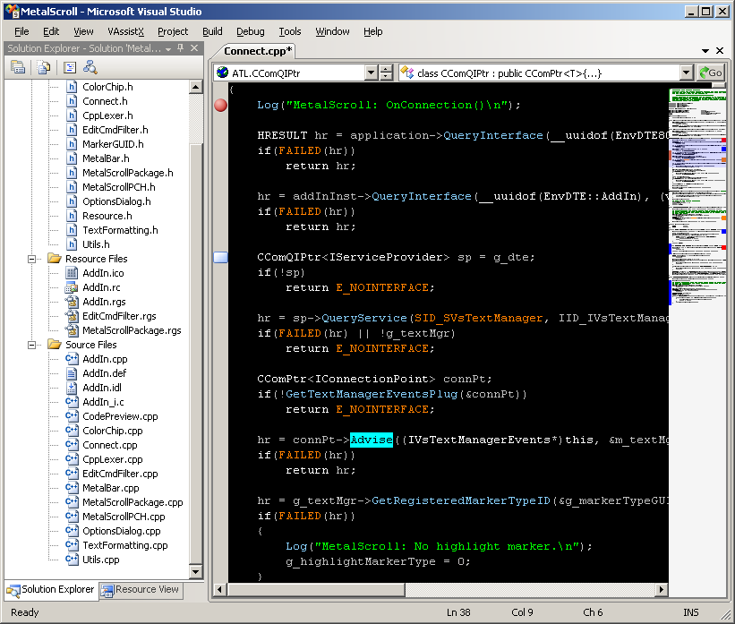The height and width of the screenshot is (624, 735).
Task: Click the editor horizontal scroll right arrow
Action: tap(661, 589)
